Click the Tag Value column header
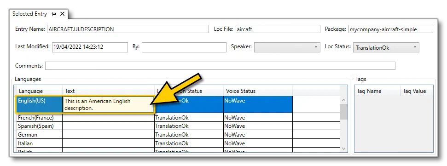This screenshot has height=166, width=447. point(417,91)
